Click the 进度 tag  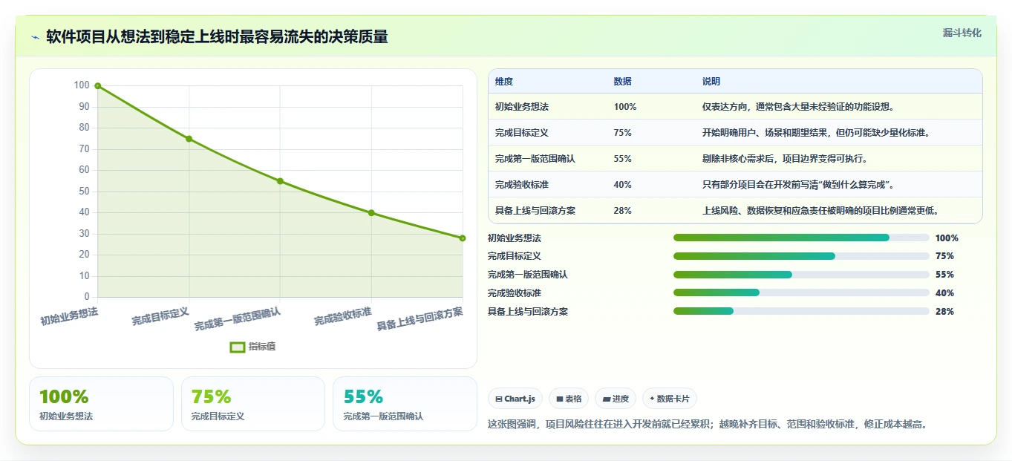click(x=616, y=399)
